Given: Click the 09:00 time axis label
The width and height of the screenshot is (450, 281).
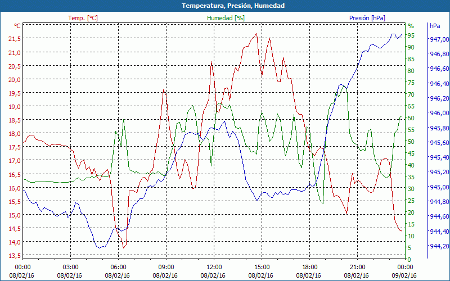Looking at the screenshot, I should (x=166, y=268).
